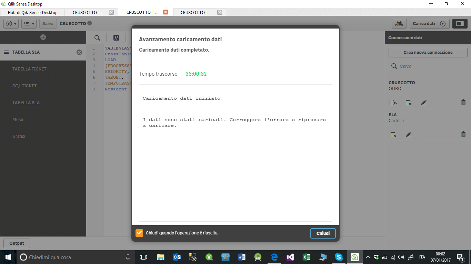Open Android Studio from taskbar
Screen dimensions: 471x264
258,257
